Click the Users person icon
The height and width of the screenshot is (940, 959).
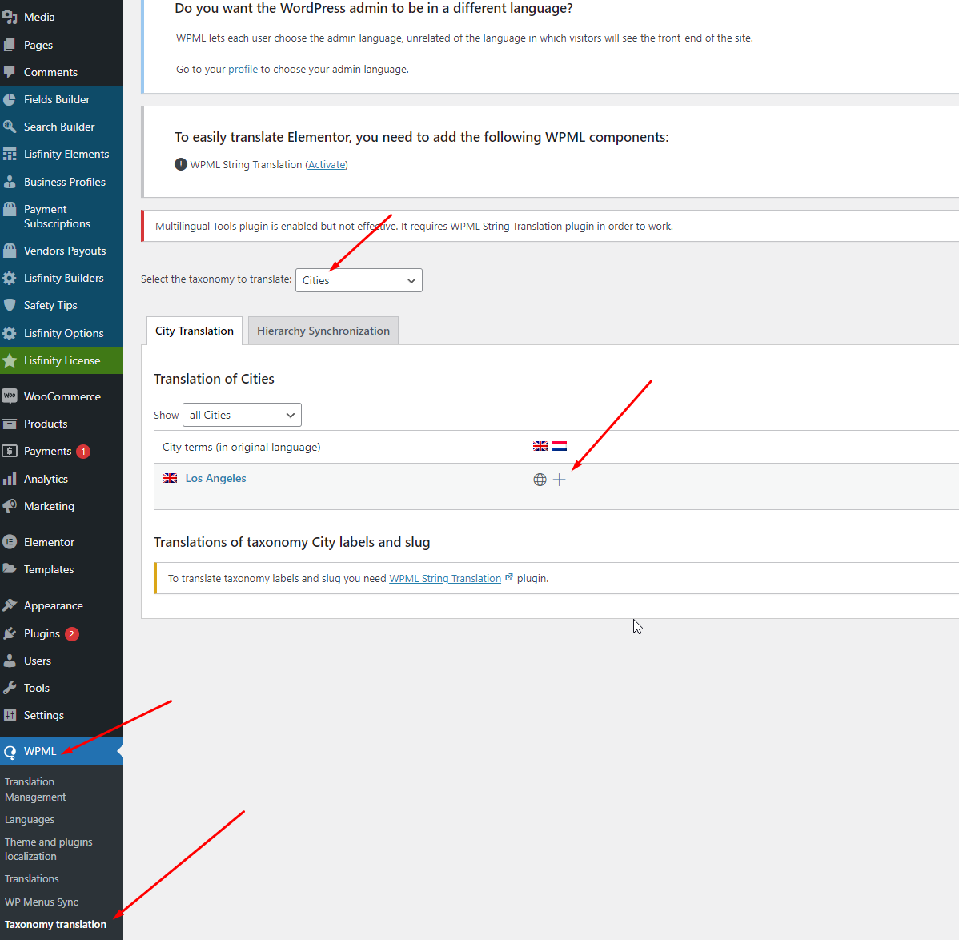(10, 661)
